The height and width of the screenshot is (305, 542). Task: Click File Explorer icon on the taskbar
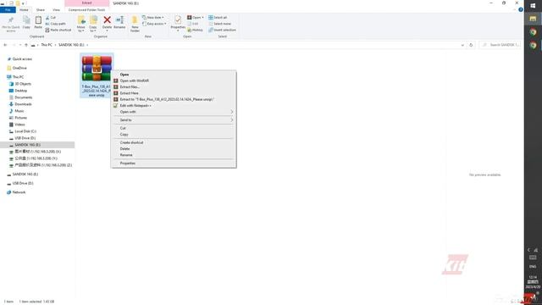pos(533,19)
